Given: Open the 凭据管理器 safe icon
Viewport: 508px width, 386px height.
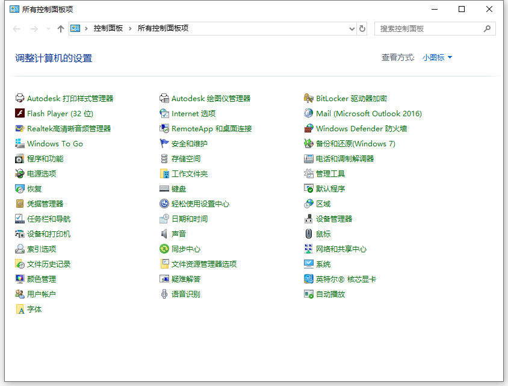Looking at the screenshot, I should click(x=20, y=204).
